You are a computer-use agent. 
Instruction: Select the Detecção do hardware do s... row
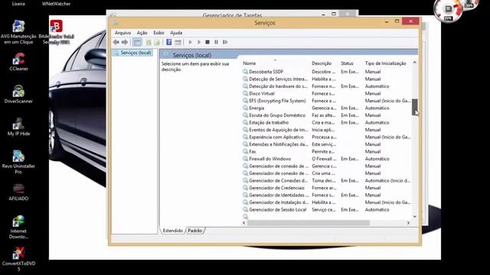coord(327,86)
